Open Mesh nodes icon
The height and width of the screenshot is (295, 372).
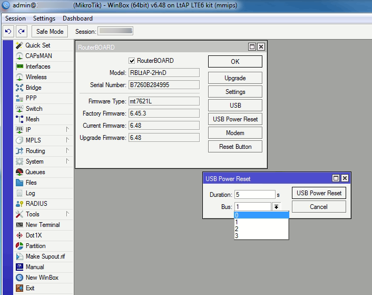[x=19, y=119]
